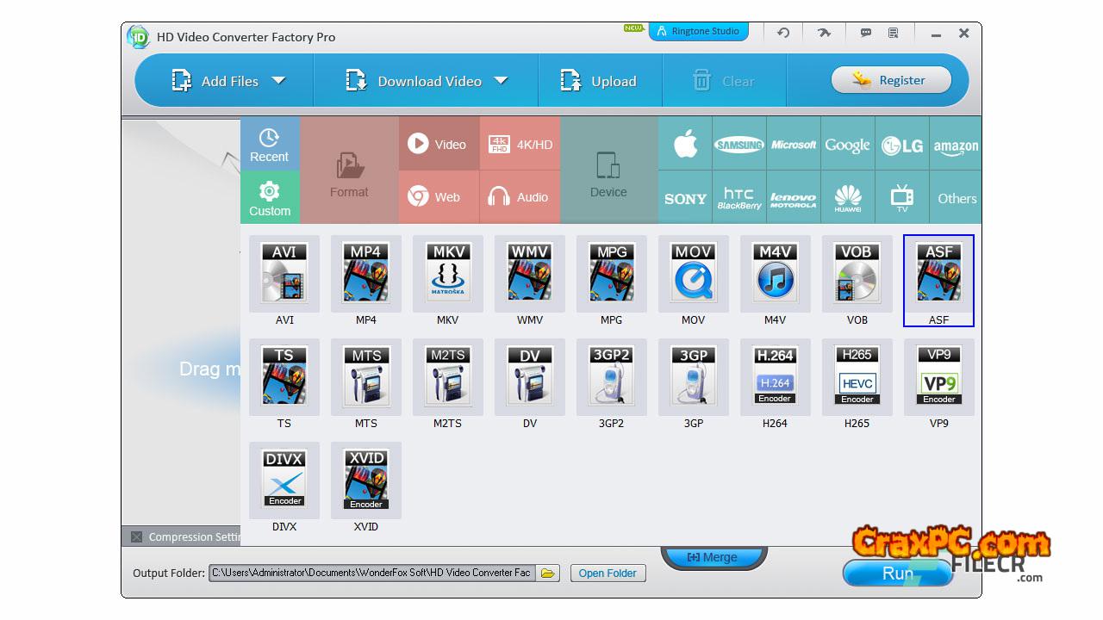Click the Open Folder button
Screen dimensions: 1103x620
coord(608,573)
